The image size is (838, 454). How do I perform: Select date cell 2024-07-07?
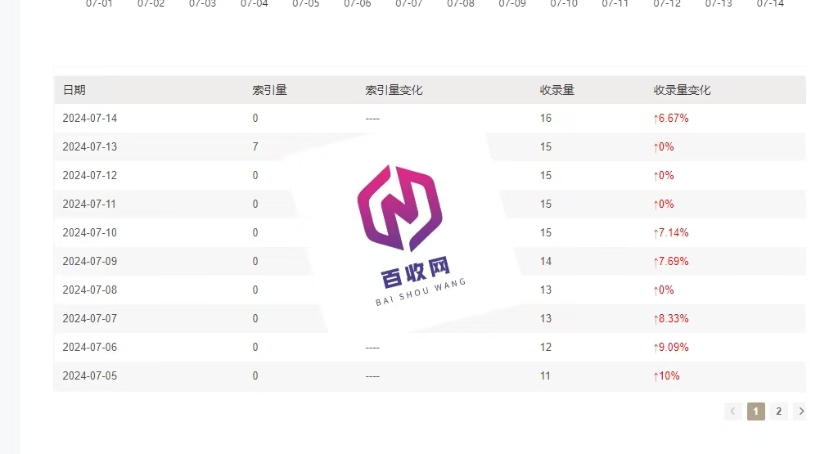pos(90,318)
